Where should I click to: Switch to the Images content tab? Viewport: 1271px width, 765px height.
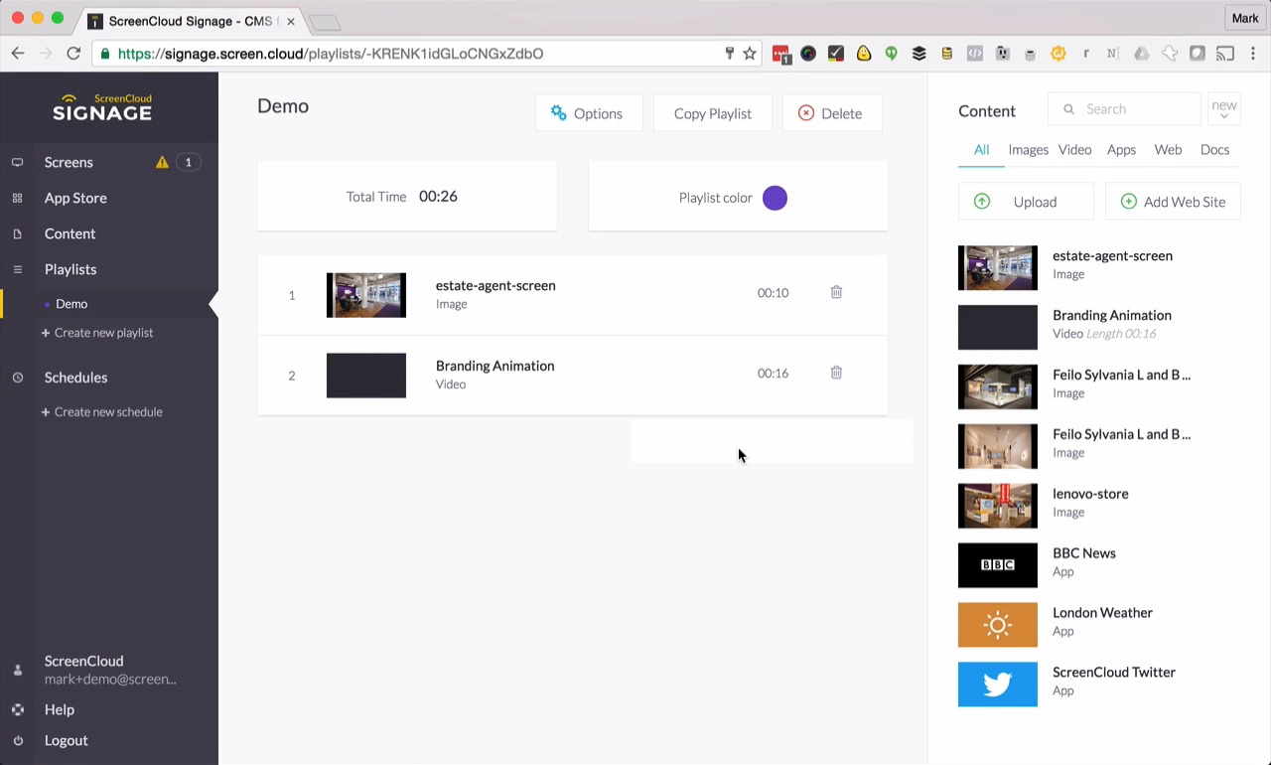1028,150
